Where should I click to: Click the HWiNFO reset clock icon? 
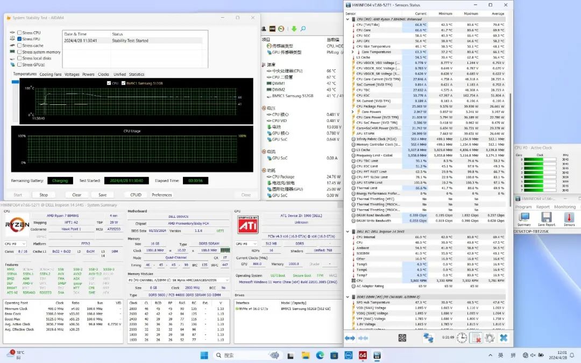point(462,338)
